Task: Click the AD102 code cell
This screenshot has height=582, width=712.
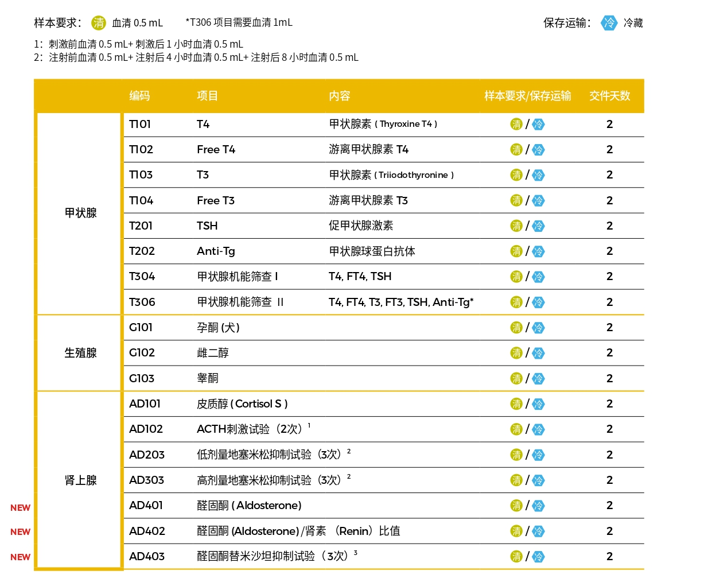Action: tap(146, 429)
